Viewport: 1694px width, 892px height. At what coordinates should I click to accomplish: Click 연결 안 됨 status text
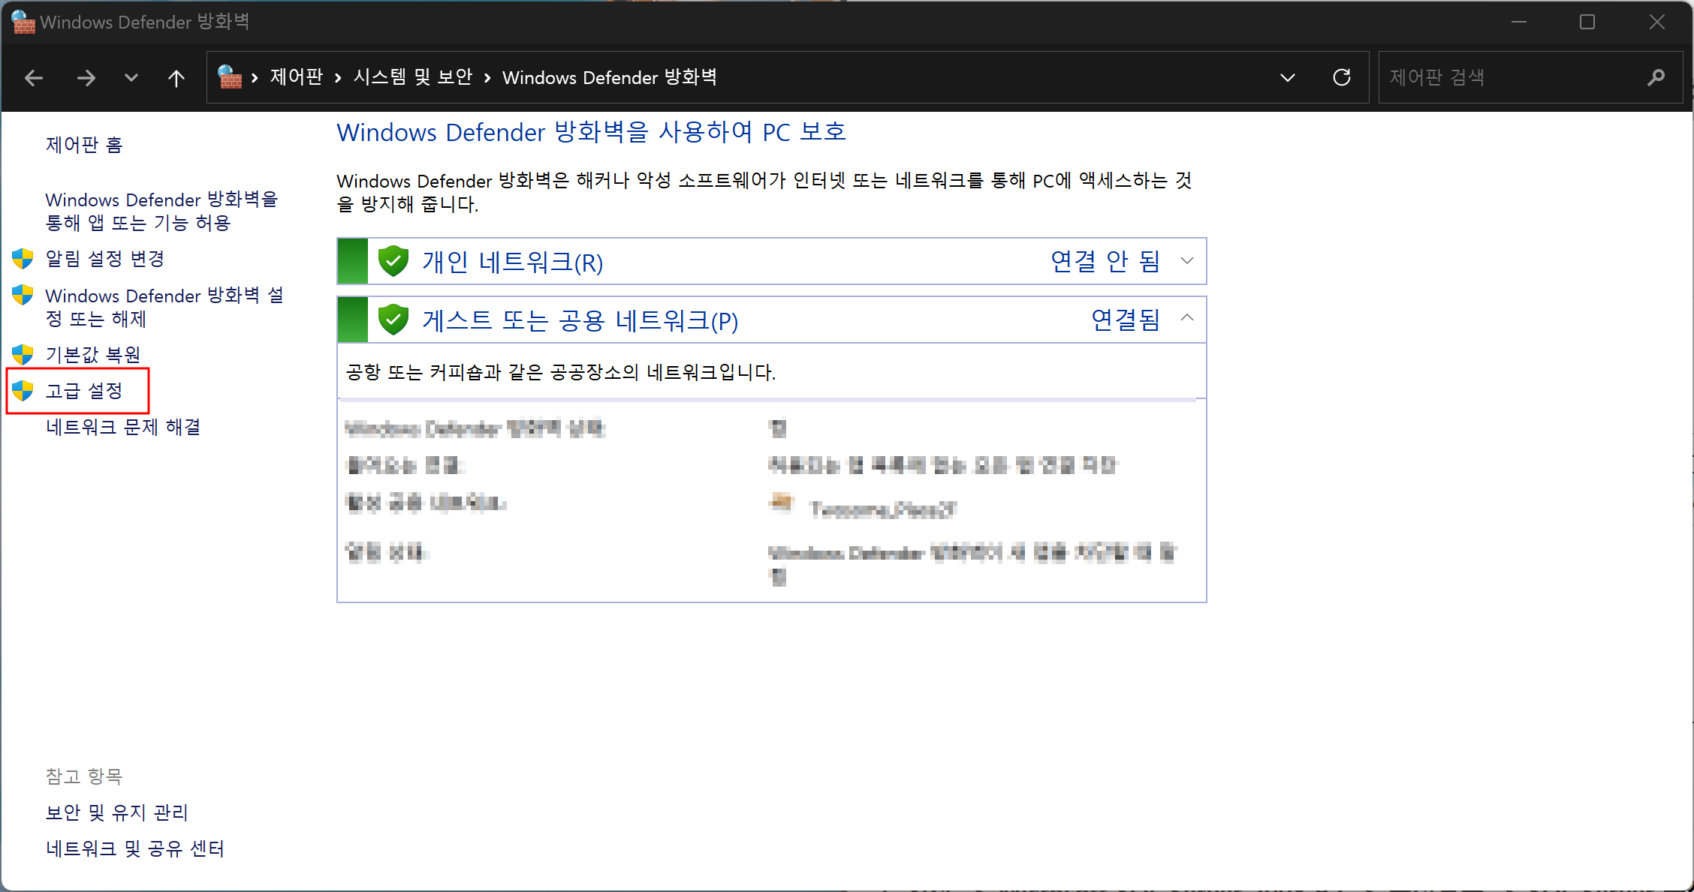[x=1105, y=261]
